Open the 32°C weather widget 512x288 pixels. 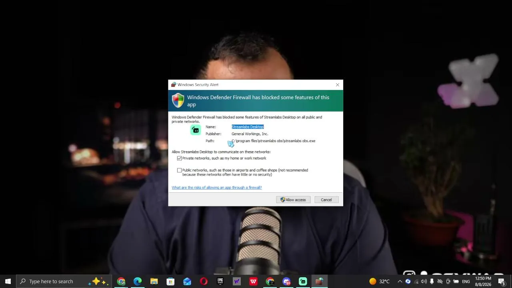(379, 282)
